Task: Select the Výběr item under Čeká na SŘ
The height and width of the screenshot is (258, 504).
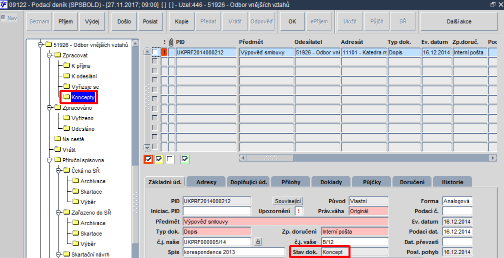Action: tap(88, 202)
